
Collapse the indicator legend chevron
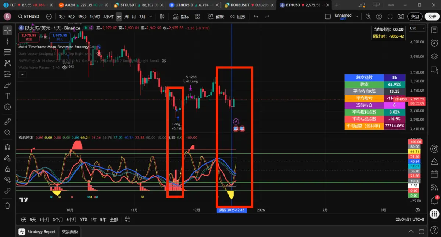pos(23,75)
